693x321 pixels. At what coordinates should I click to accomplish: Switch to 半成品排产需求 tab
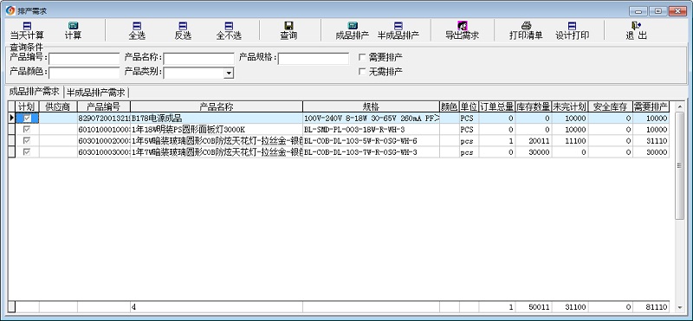[x=96, y=93]
